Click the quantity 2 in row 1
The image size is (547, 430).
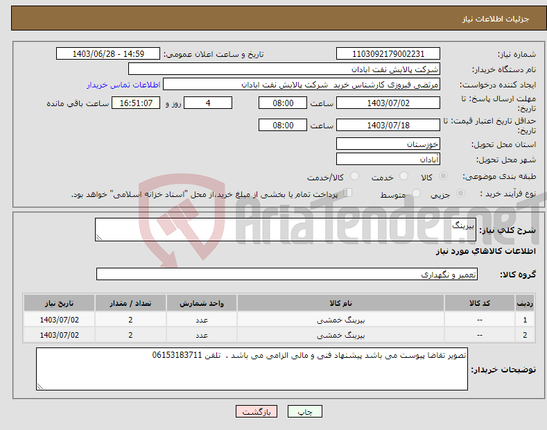(x=130, y=320)
